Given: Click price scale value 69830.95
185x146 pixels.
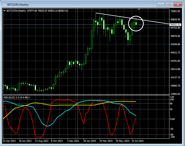Looking at the screenshot, I should pyautogui.click(x=175, y=19).
